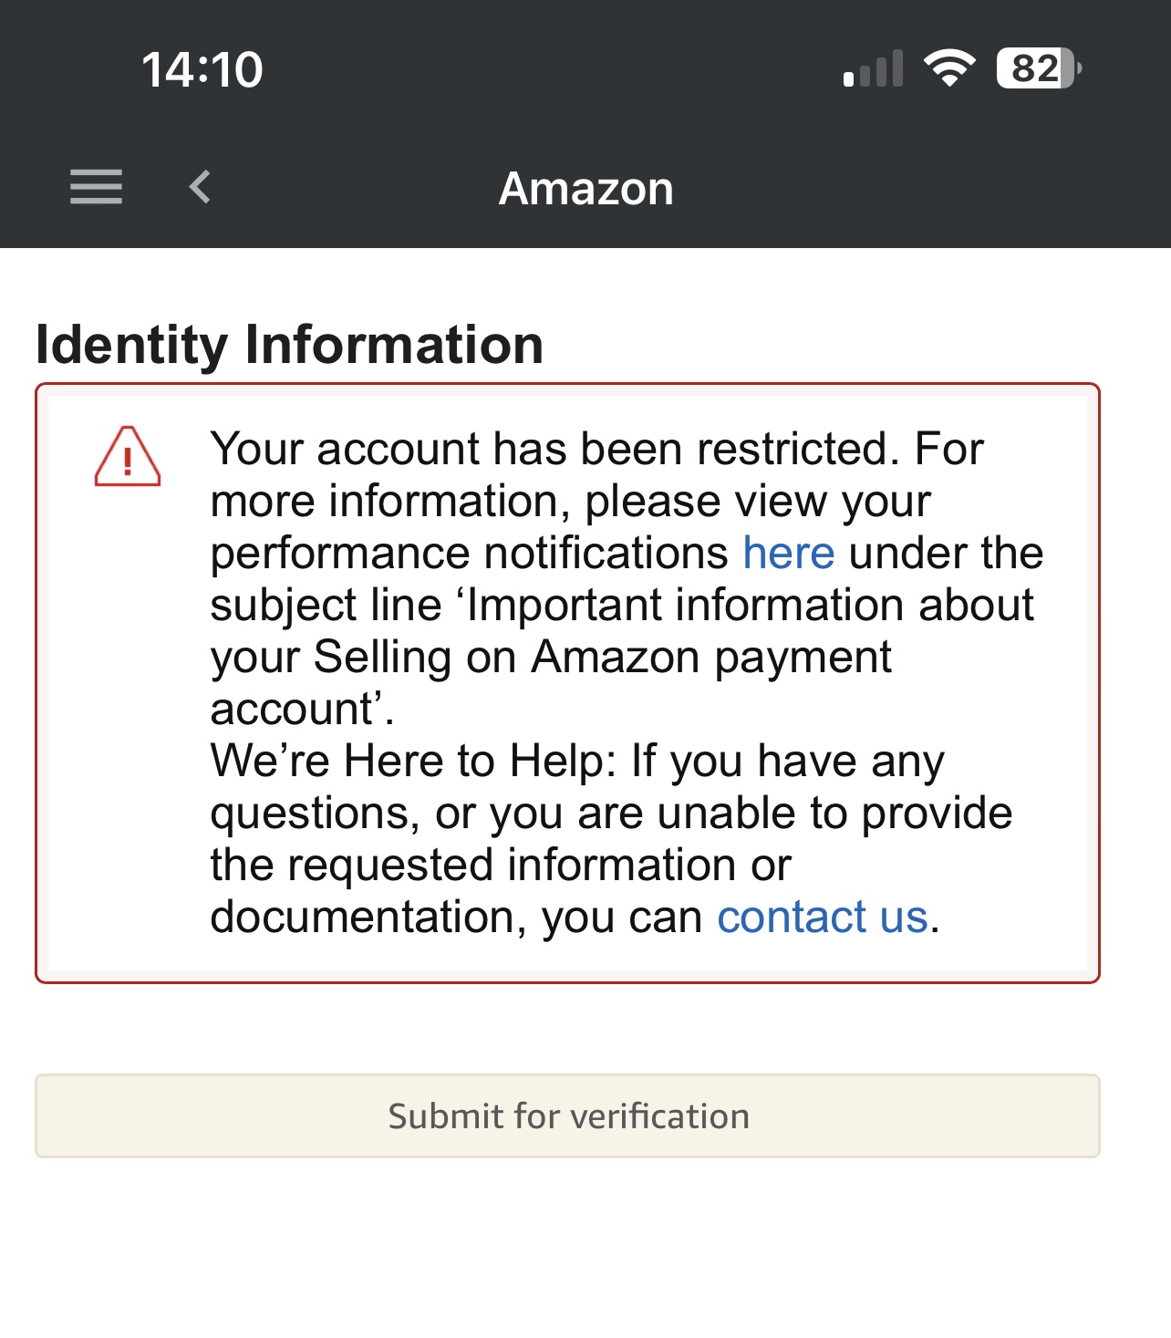Tap the Wi-Fi status icon

pos(949,68)
